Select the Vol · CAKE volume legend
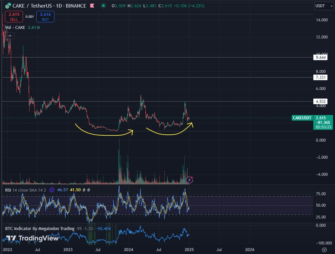Screen dimensions: 335x254 point(15,27)
